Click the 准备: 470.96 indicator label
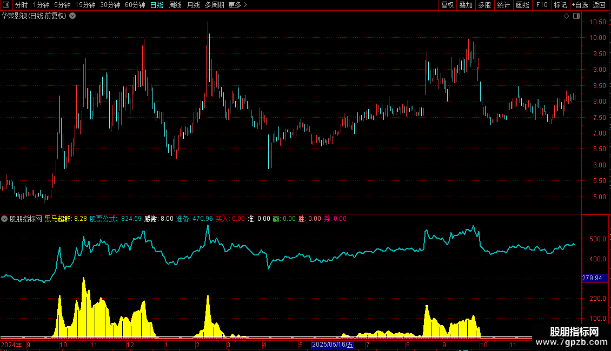Screen dimensions: 611x351 [x=195, y=219]
